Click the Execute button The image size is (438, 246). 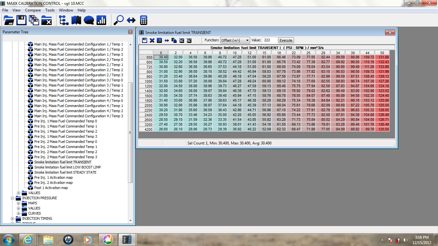(x=286, y=40)
